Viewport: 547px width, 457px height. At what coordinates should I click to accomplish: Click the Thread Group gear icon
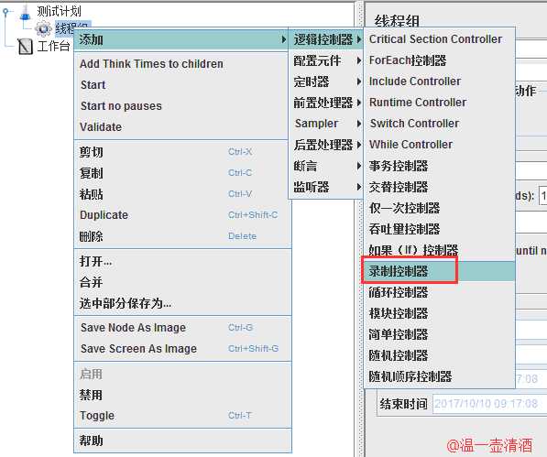pyautogui.click(x=43, y=28)
